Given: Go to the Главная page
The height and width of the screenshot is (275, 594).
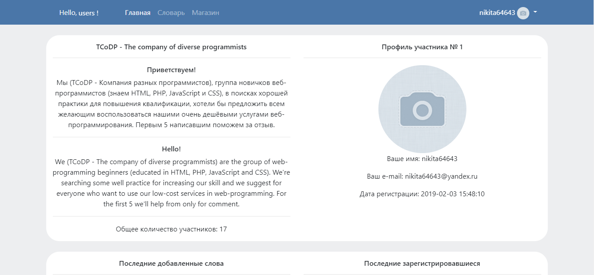Looking at the screenshot, I should click(137, 13).
